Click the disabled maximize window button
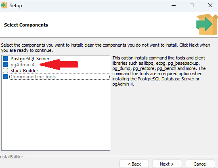This screenshot has height=168, width=218. [192, 5]
